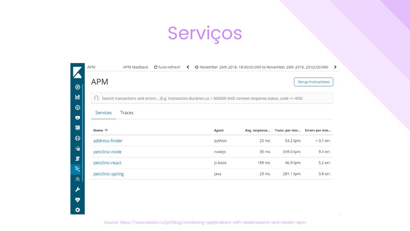Click the Serviços slide title
The width and height of the screenshot is (410, 231).
pos(205,34)
